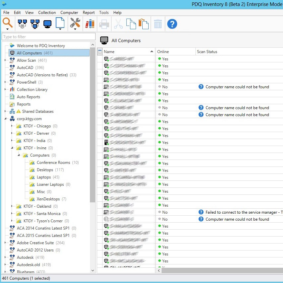Click the Failed to connect to service manager status text

(x=244, y=212)
